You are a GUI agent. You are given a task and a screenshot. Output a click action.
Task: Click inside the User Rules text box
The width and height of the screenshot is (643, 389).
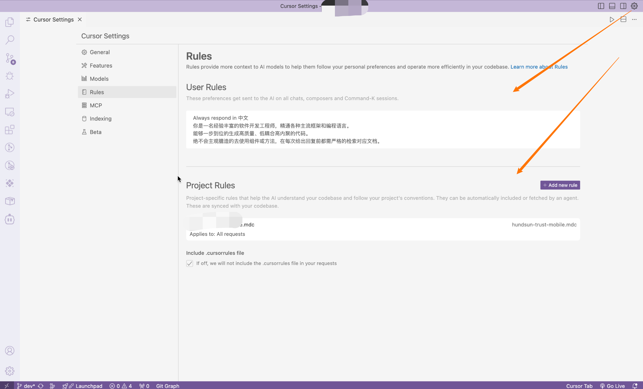coord(383,129)
